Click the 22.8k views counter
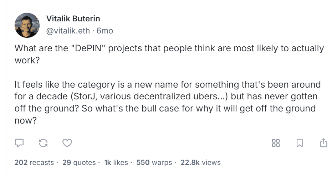332x177 pixels. (x=200, y=162)
